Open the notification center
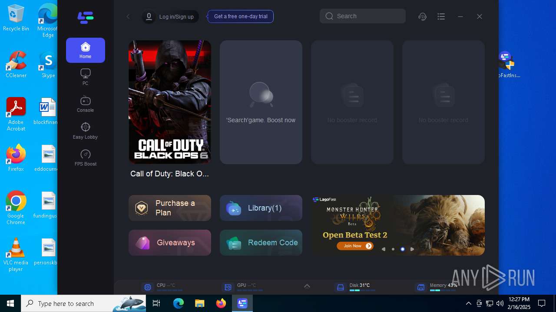556x312 pixels. click(542, 303)
